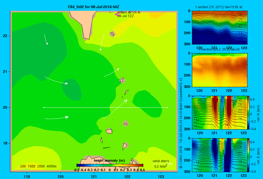Click the '-0.5' tick on height anomaly colorbar
Viewport: 263px width, 179px height.
[77, 170]
